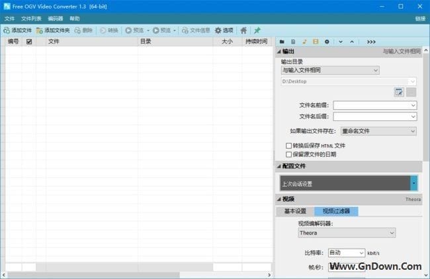Open the 文件名前缀 dropdown
The height and width of the screenshot is (279, 430).
pyautogui.click(x=413, y=105)
